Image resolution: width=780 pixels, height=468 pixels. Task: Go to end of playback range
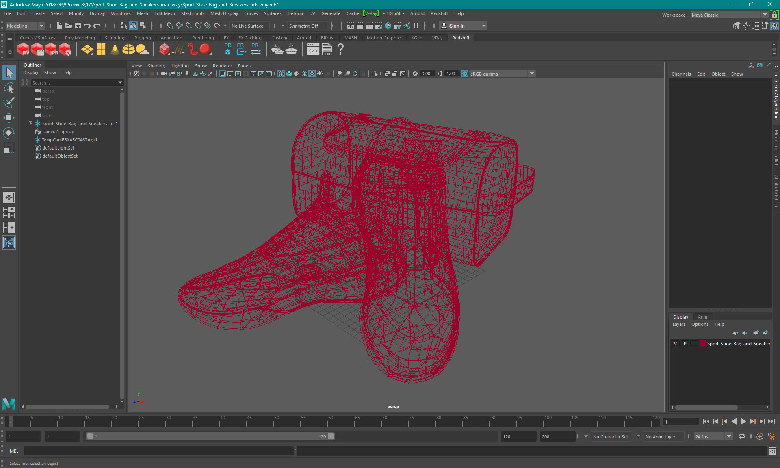tap(771, 422)
